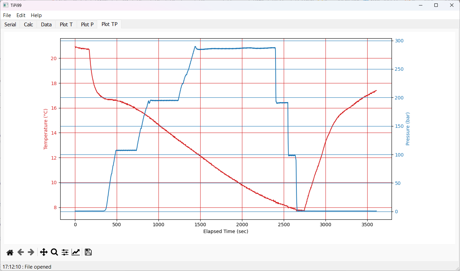Select the Zoom to rectangle tool
Viewport: 460px width, 271px height.
54,252
